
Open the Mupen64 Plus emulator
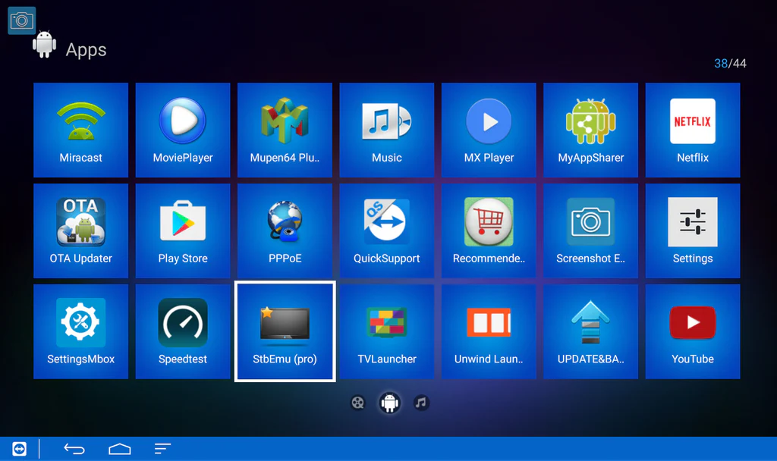[x=285, y=129]
